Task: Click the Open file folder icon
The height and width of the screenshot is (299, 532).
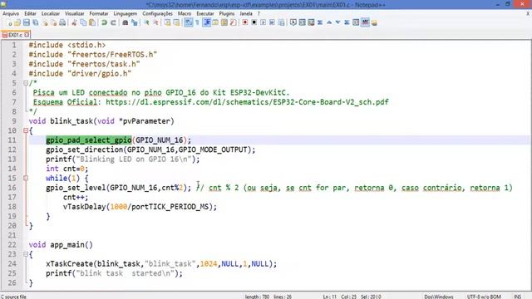Action: coord(17,22)
